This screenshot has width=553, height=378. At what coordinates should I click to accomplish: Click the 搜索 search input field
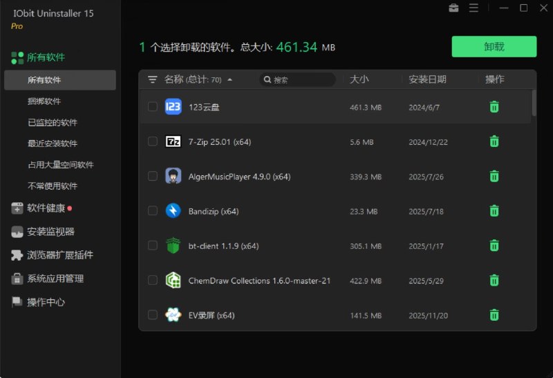point(301,80)
